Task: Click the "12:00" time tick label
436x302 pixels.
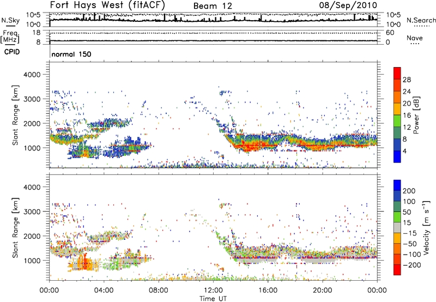Action: click(213, 291)
